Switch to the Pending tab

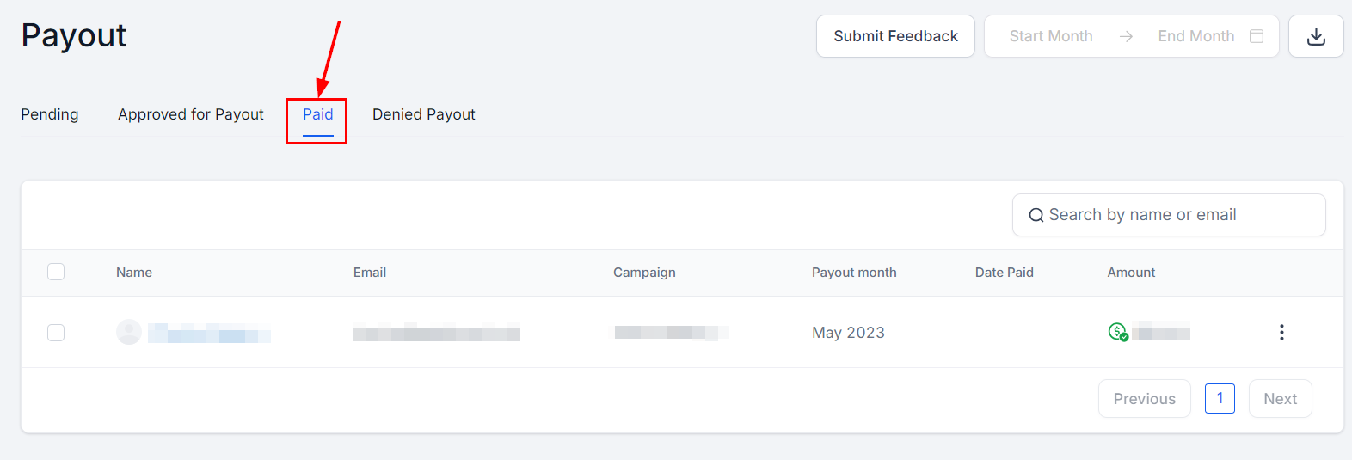[50, 114]
